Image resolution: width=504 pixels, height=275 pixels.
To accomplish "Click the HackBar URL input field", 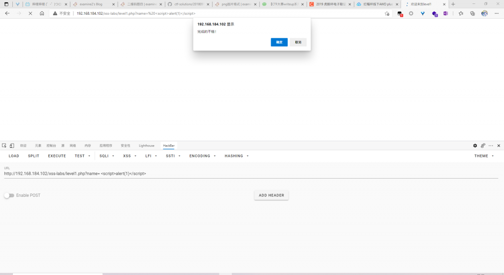I will (x=251, y=174).
